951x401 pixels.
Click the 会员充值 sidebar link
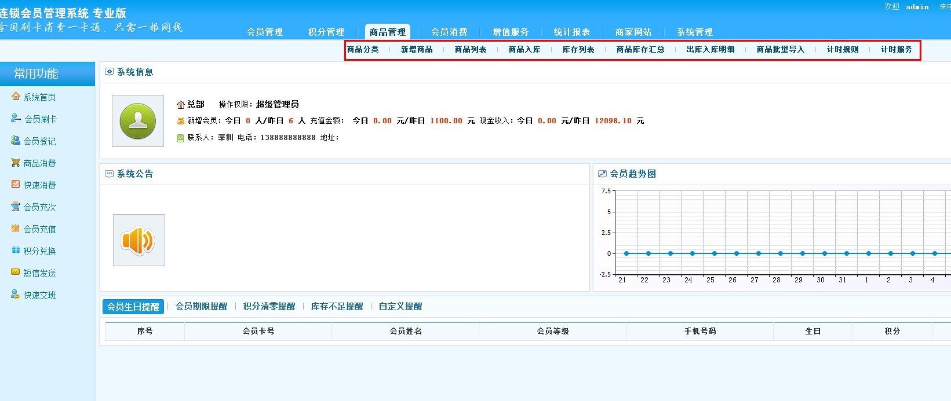coord(40,229)
